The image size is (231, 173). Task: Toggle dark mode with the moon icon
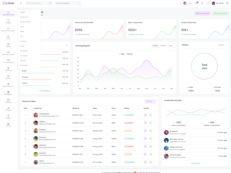[x=191, y=3]
